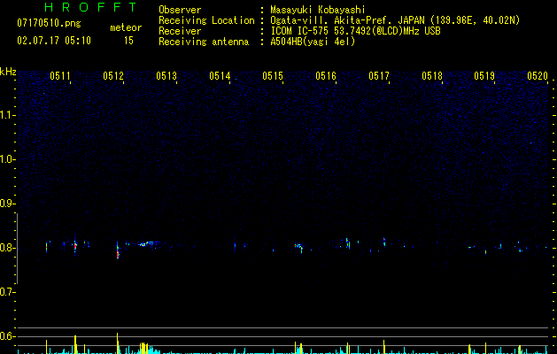Click the 1.0 kHz axis label
The width and height of the screenshot is (557, 354).
[7, 159]
